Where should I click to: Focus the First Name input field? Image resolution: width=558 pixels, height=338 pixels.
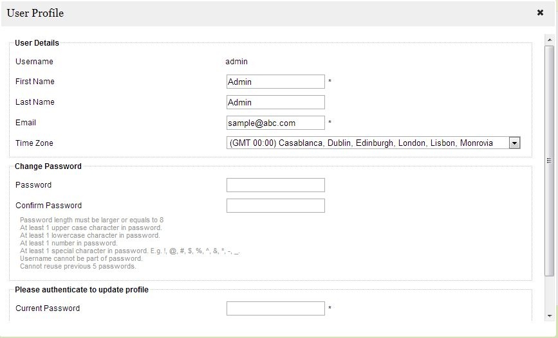(275, 82)
